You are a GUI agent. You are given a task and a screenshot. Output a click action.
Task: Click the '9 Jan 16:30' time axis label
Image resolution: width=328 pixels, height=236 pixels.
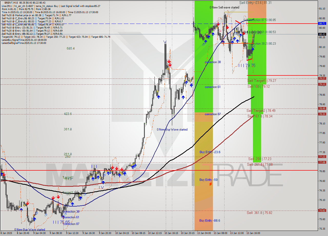coord(89,233)
